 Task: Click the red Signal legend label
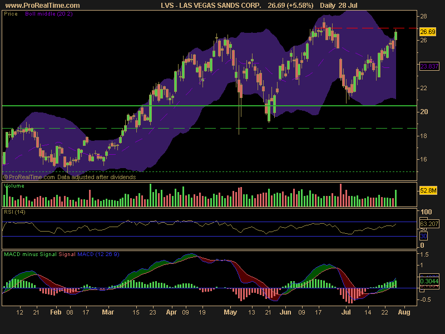coord(67,254)
